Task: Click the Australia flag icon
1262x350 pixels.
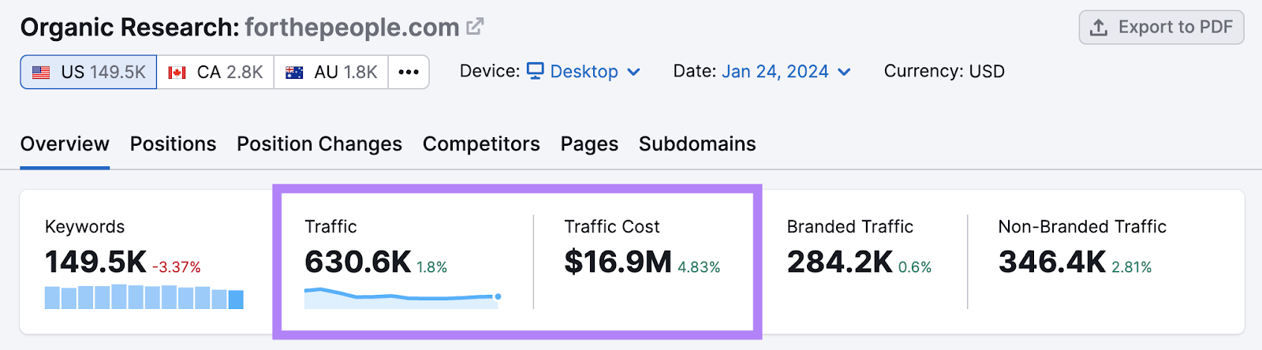Action: [294, 73]
